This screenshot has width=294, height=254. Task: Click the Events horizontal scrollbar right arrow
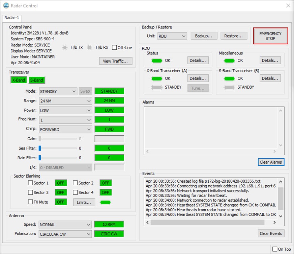point(274,222)
